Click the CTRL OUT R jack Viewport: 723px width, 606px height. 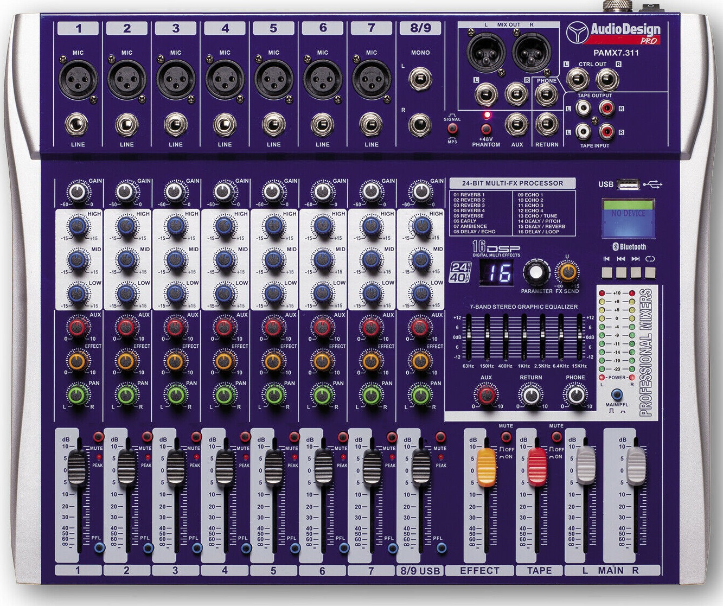coord(607,80)
